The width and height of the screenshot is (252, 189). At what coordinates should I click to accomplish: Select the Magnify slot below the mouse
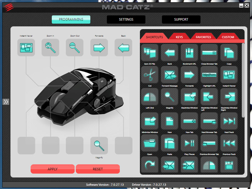click(99, 146)
